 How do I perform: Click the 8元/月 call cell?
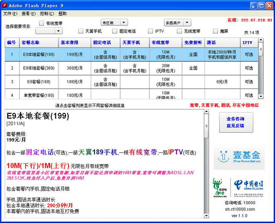222,82
